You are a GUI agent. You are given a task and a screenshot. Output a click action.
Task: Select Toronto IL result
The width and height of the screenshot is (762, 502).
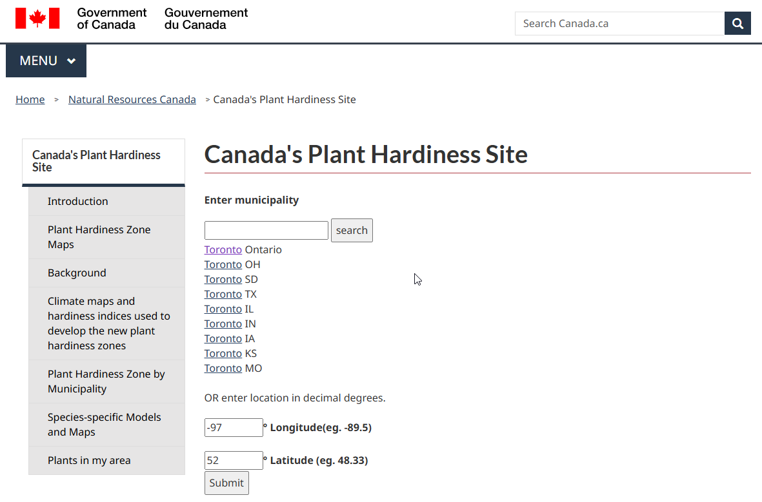(x=223, y=309)
